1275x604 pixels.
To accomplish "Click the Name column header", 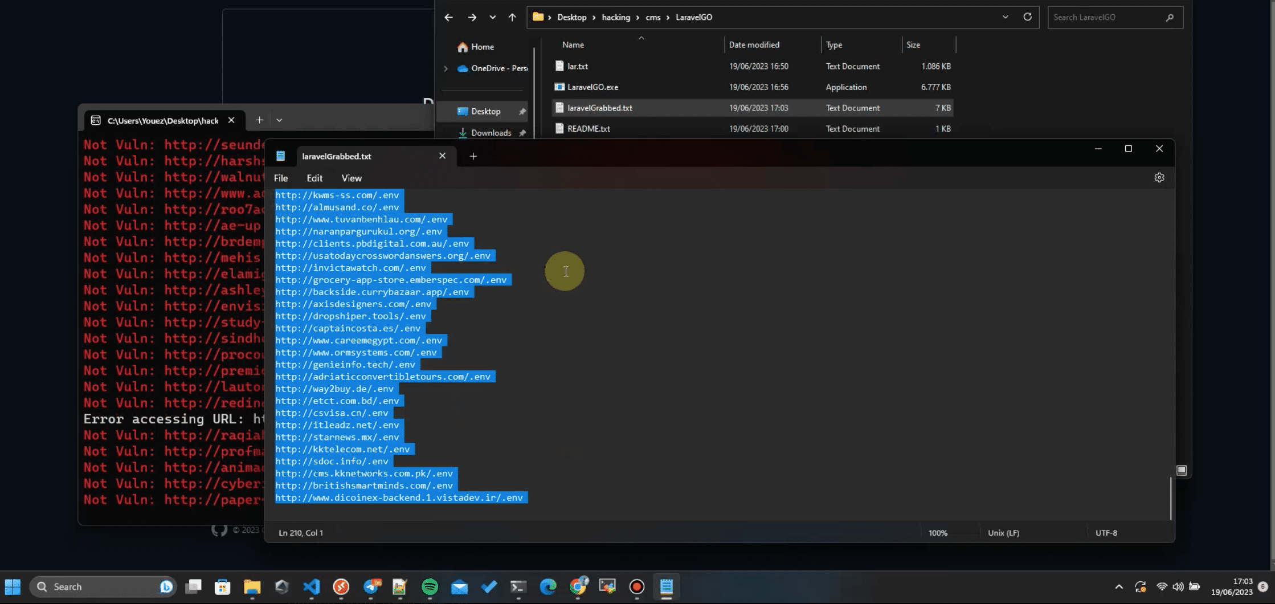I will [573, 45].
